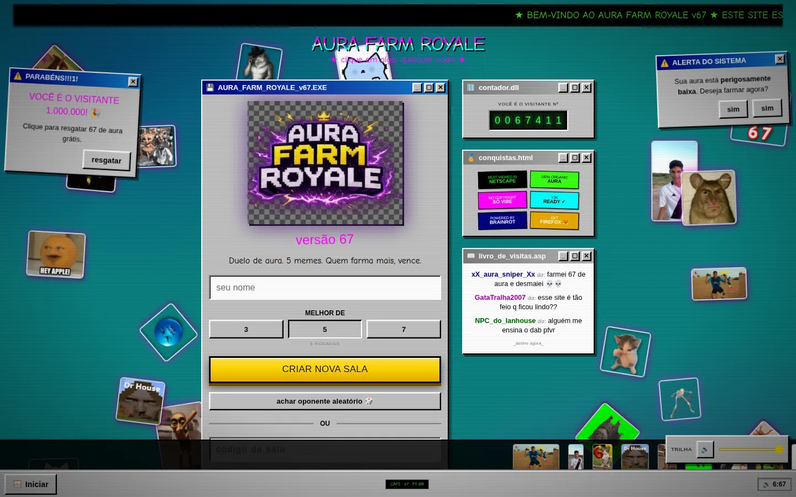Click the first sim in Alerta do Sistema

(x=733, y=109)
